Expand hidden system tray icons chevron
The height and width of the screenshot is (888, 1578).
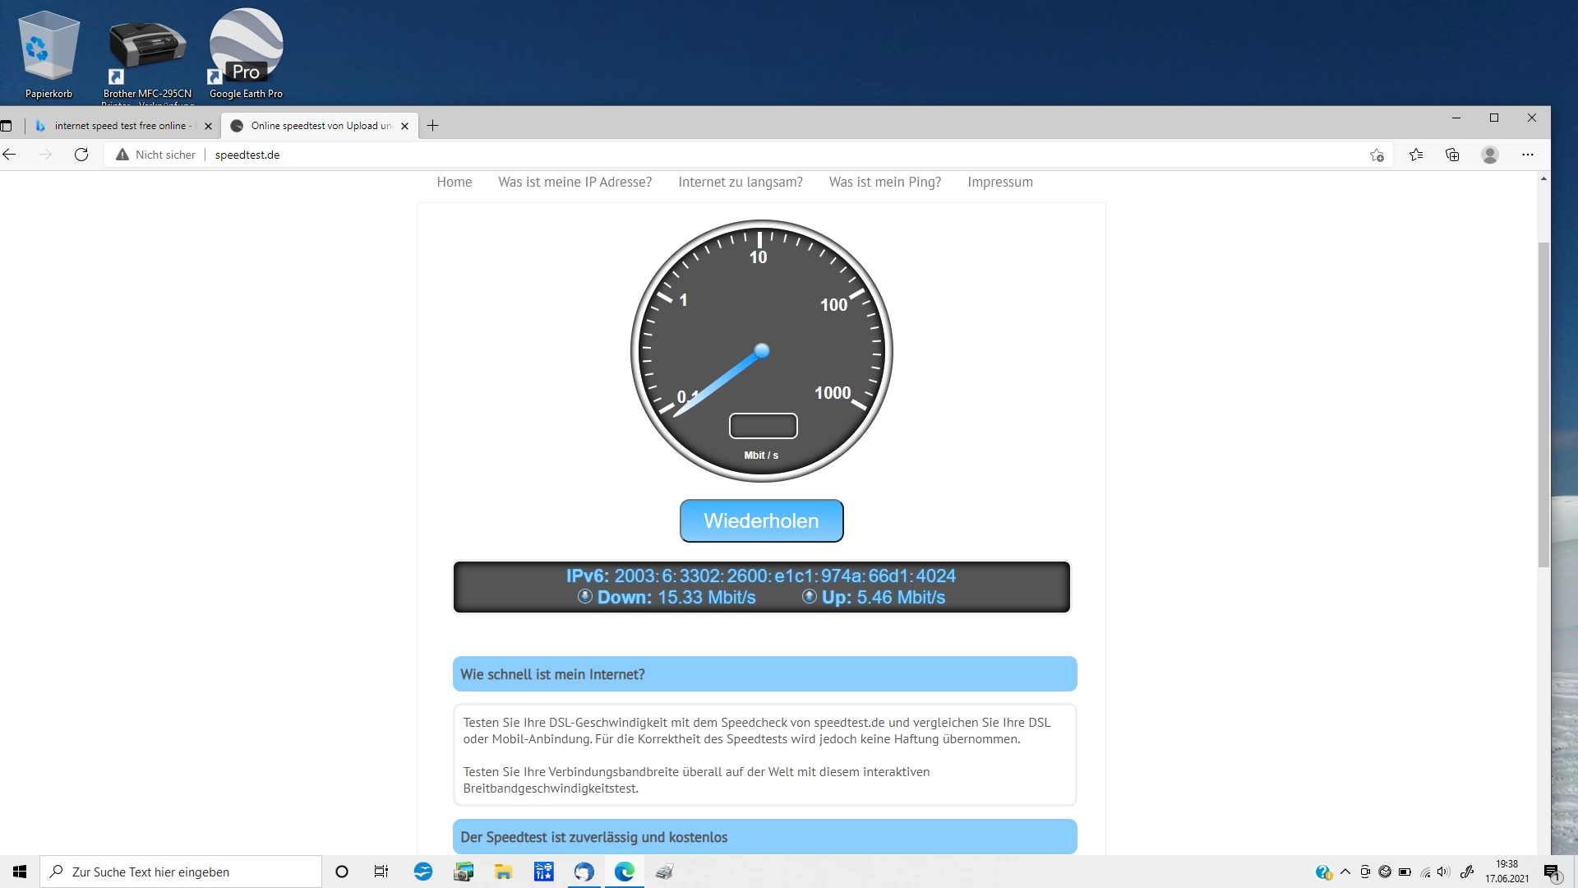(x=1345, y=872)
